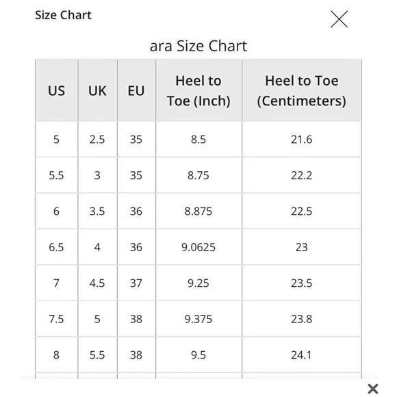Select the 23.5 centimeters cell
Screen dimensions: 397x397
coord(302,283)
